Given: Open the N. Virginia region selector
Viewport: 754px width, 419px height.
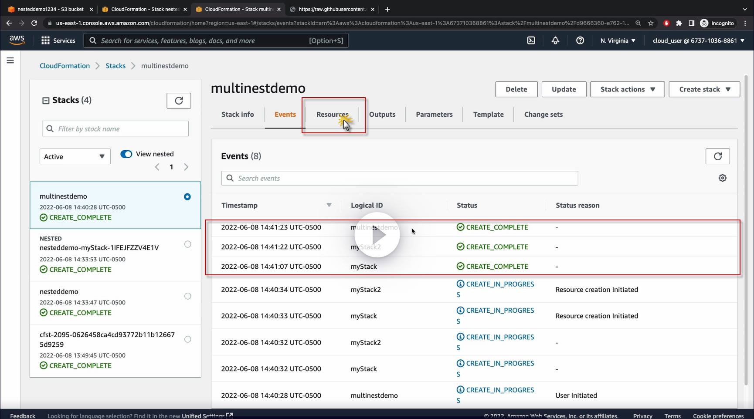Looking at the screenshot, I should coord(618,41).
